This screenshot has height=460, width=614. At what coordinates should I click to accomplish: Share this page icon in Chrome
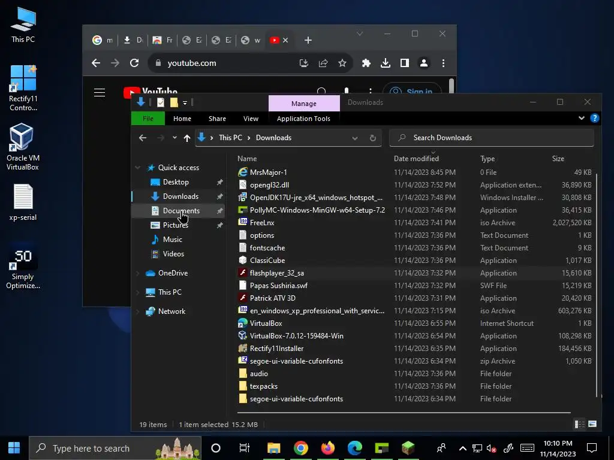(323, 63)
